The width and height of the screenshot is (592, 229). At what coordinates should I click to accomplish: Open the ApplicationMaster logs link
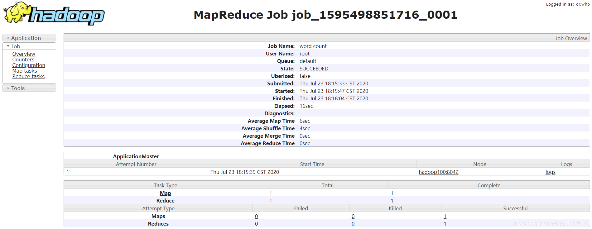(550, 172)
